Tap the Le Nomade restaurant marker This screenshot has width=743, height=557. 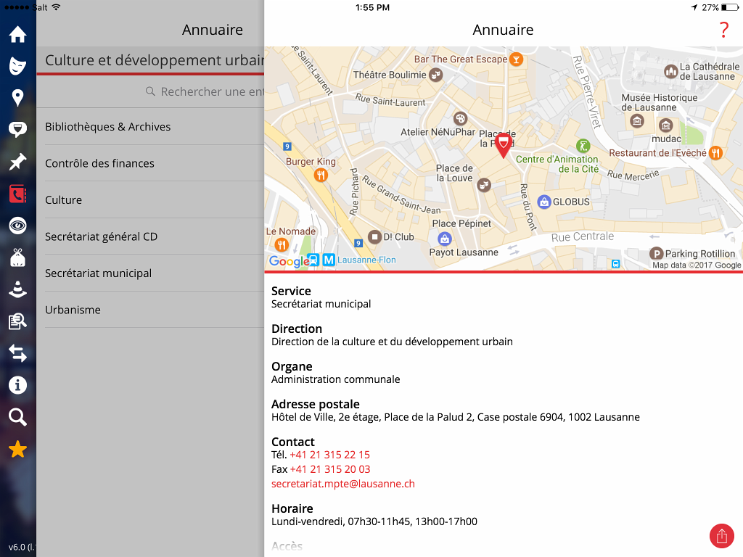[282, 245]
